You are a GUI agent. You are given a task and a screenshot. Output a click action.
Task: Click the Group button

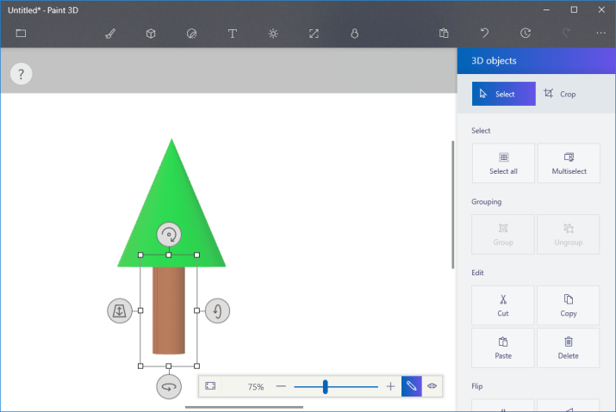click(503, 234)
